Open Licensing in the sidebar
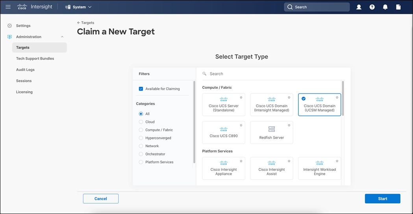The width and height of the screenshot is (413, 214). (x=24, y=92)
